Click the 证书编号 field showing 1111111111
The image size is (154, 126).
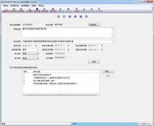63,53
